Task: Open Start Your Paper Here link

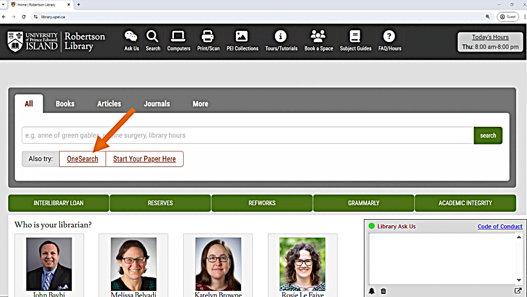Action: tap(145, 159)
